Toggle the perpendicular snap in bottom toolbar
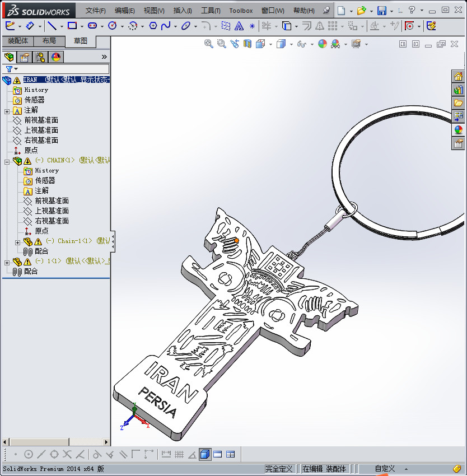The image size is (467, 476). pyautogui.click(x=110, y=455)
